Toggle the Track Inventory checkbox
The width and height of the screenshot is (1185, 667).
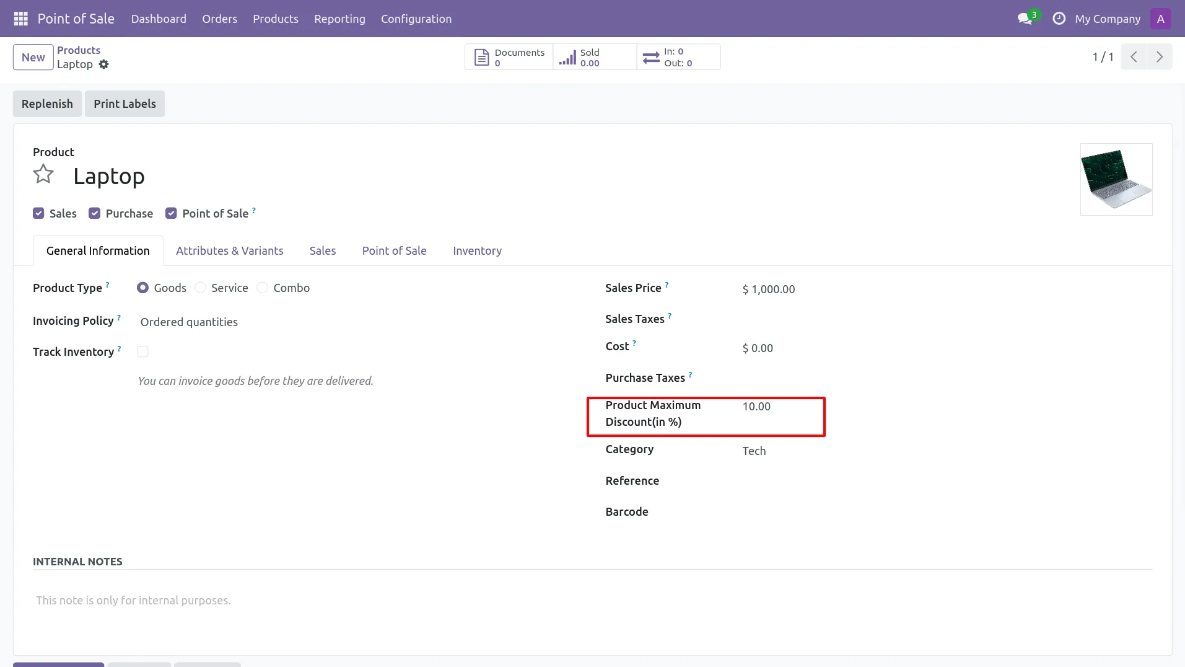[142, 351]
